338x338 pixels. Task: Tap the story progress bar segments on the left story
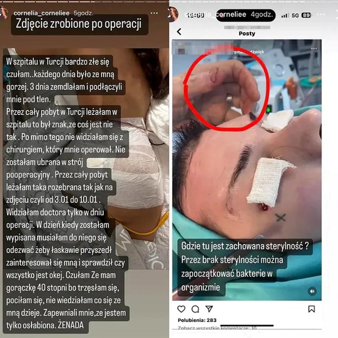tap(84, 2)
